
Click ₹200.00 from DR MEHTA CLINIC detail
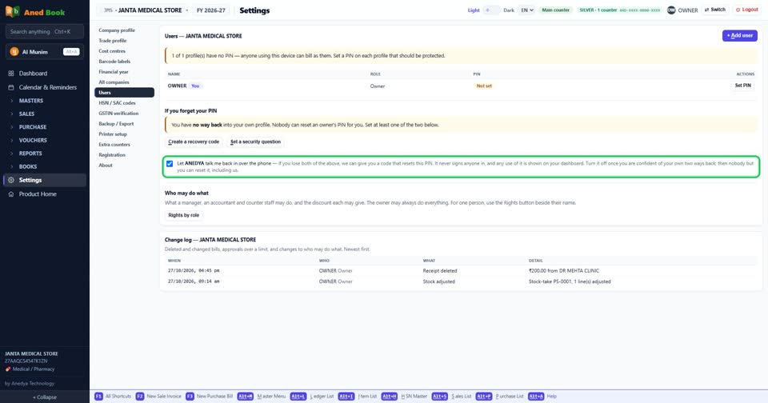(564, 271)
